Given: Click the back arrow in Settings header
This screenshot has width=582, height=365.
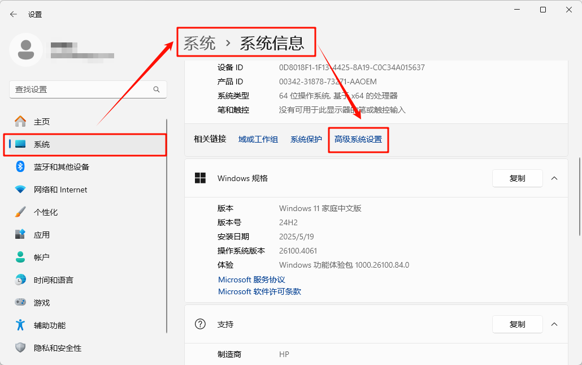Looking at the screenshot, I should pos(14,14).
